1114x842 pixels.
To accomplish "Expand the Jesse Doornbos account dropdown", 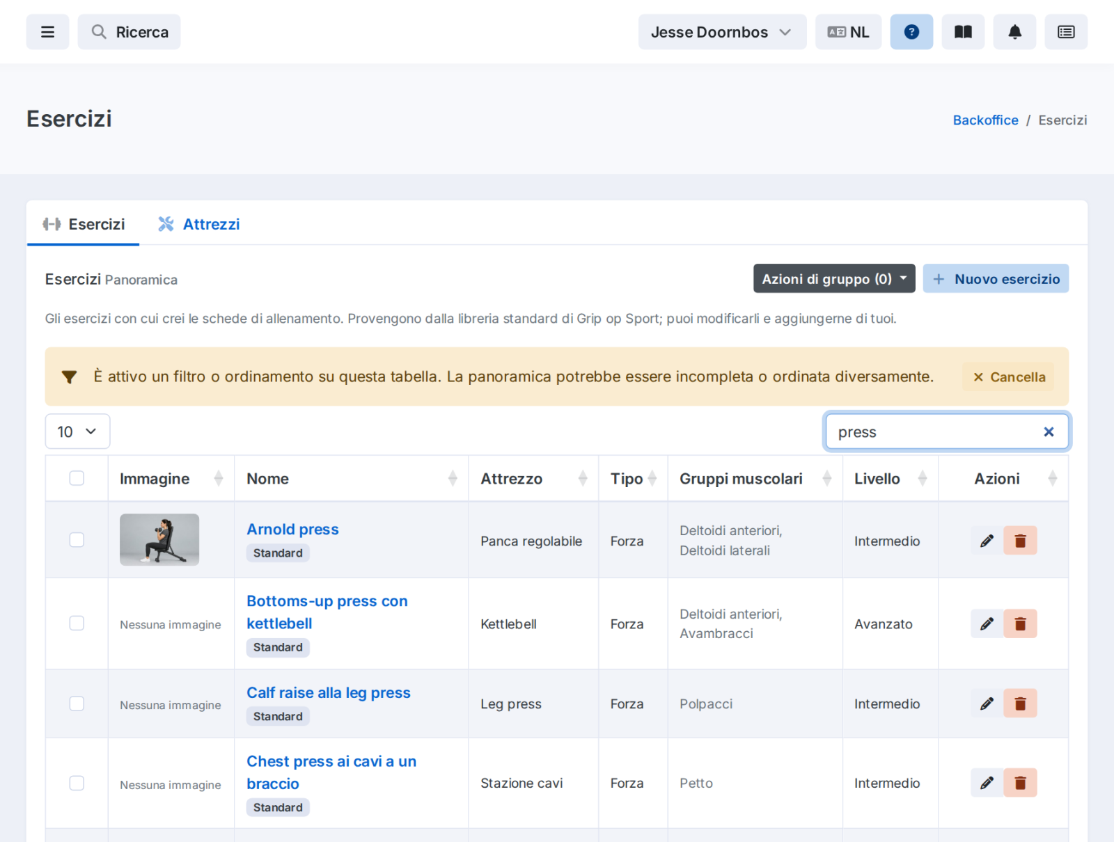I will (722, 32).
